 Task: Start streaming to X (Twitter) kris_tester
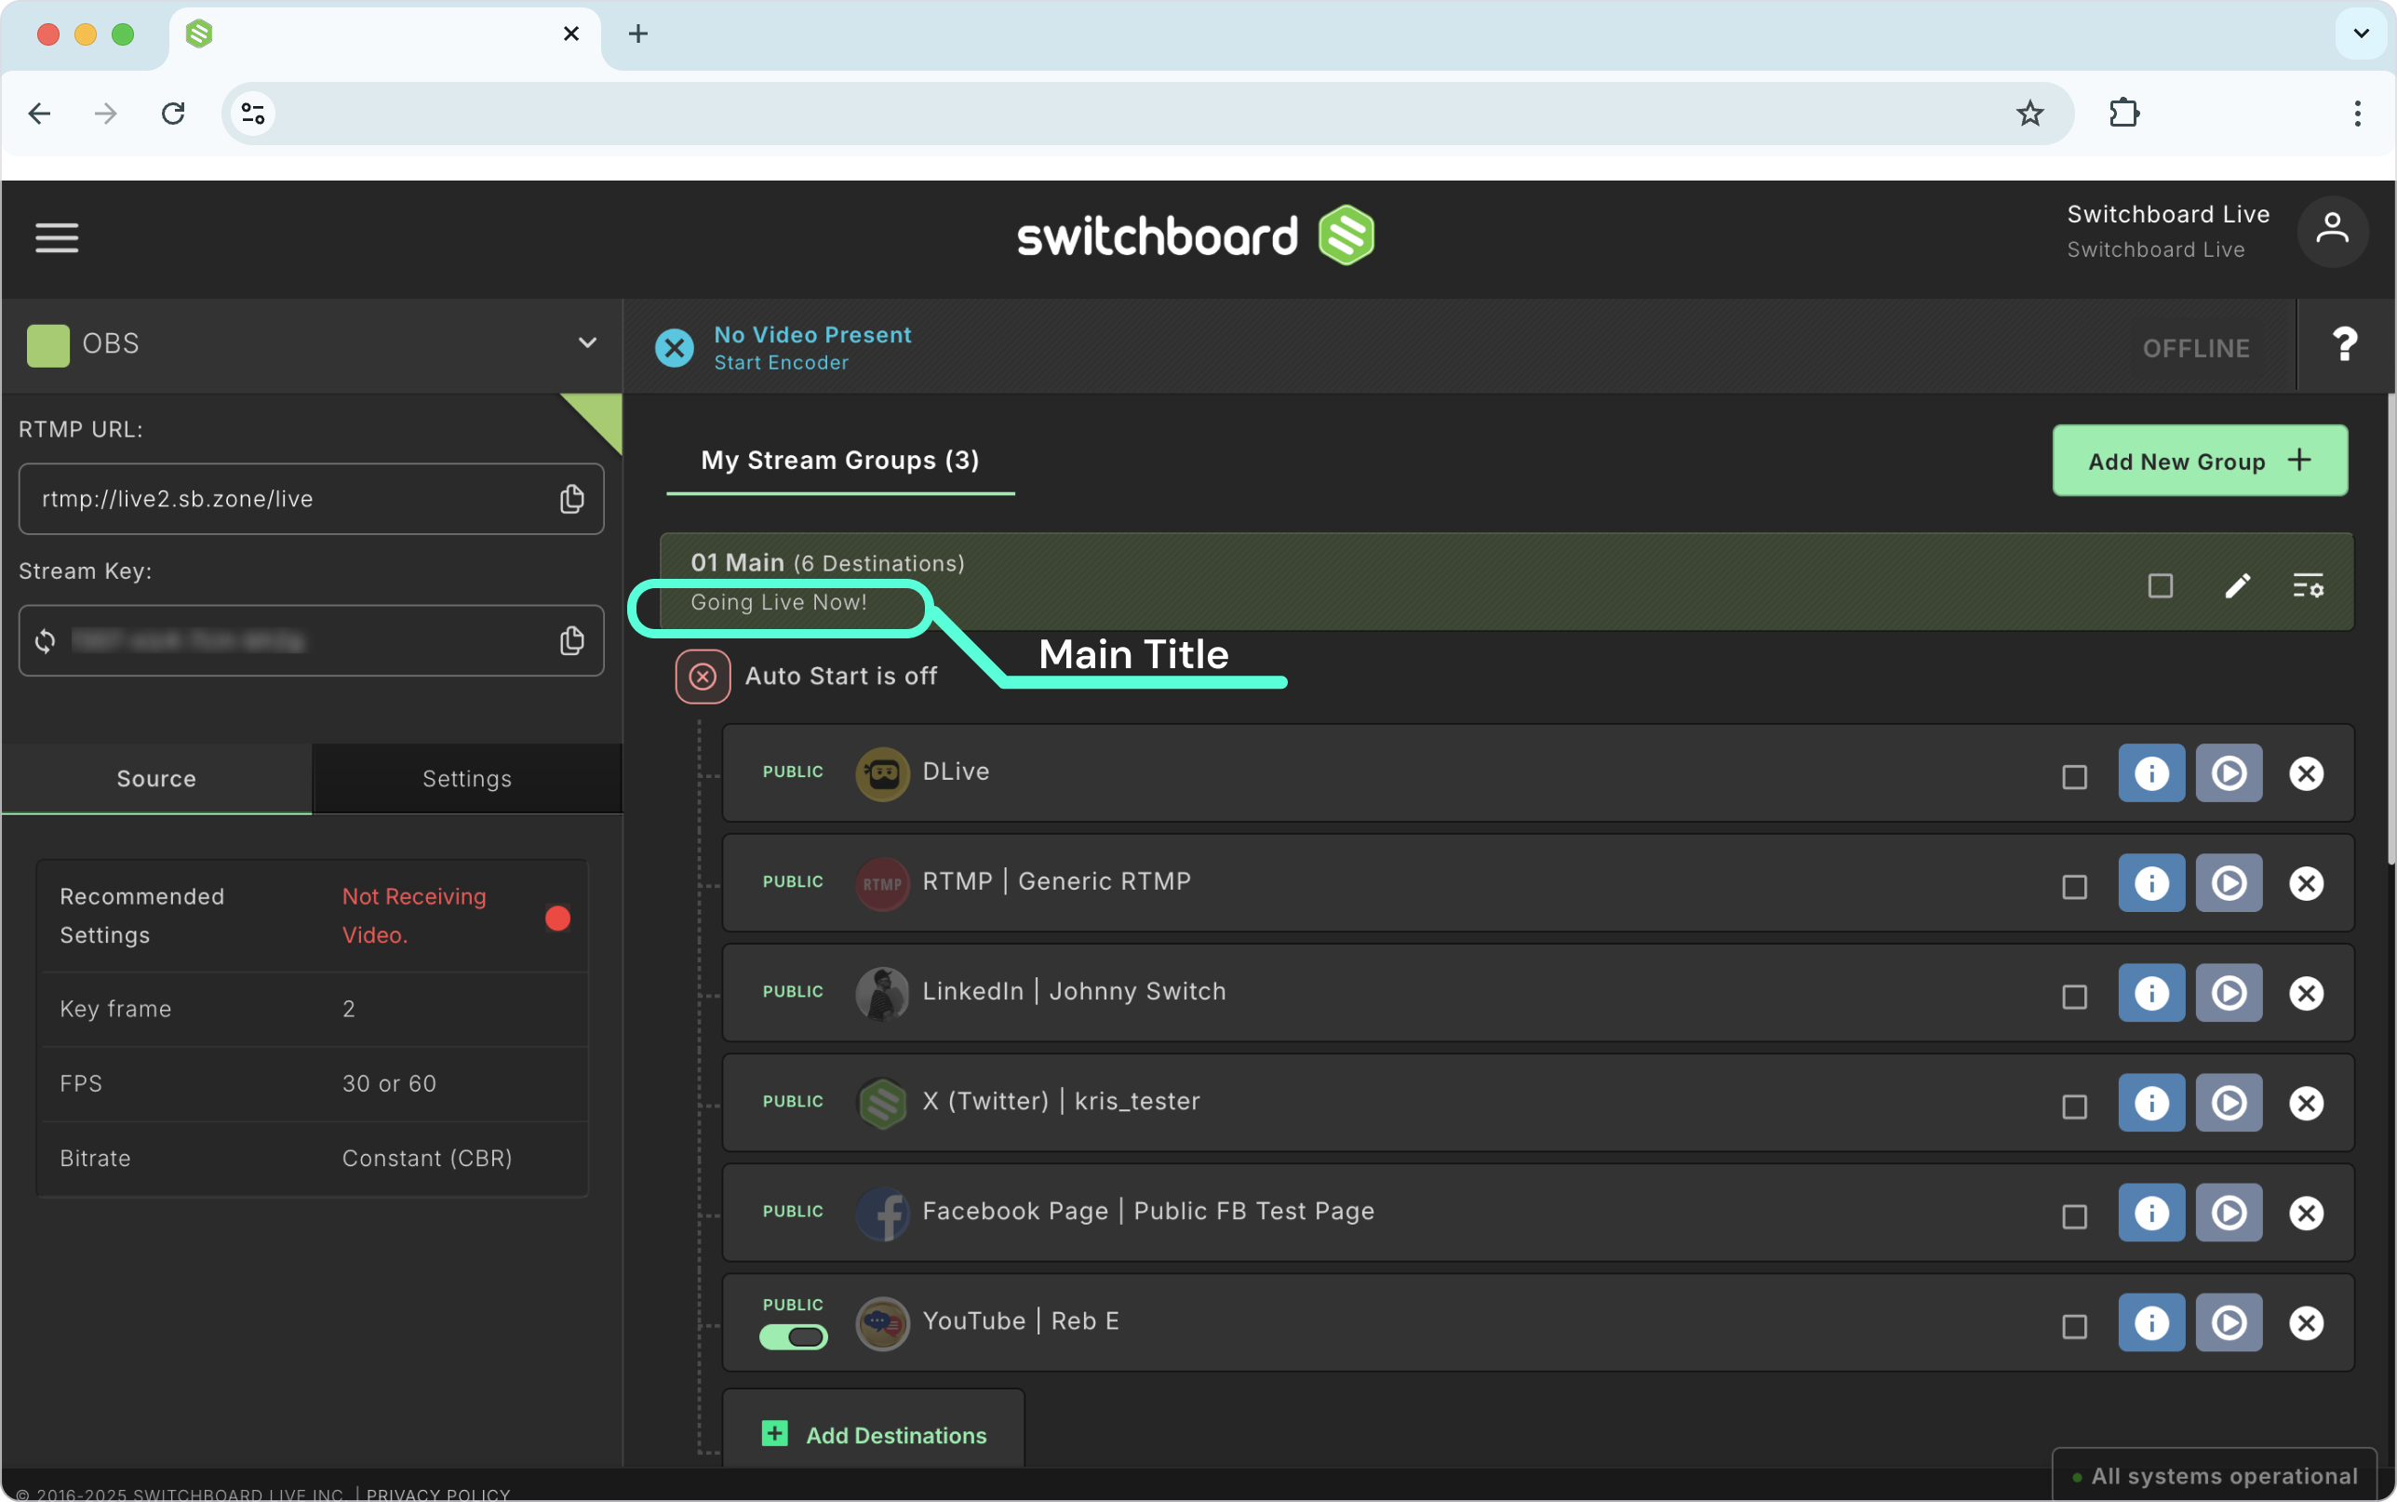point(2230,1103)
